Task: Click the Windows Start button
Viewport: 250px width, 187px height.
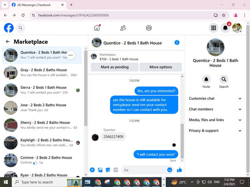Action: (x=6, y=182)
